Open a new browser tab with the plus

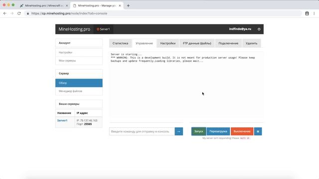pyautogui.click(x=128, y=5)
